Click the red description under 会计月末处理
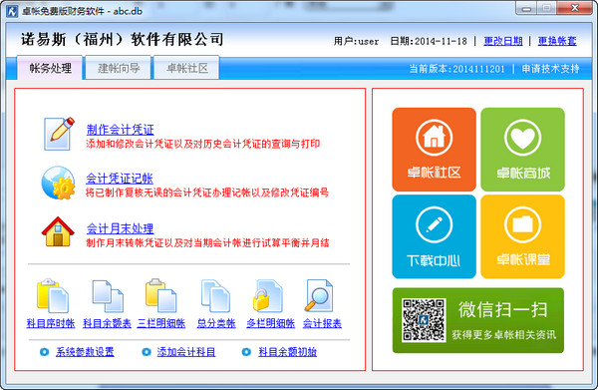598x390 pixels. pos(207,242)
